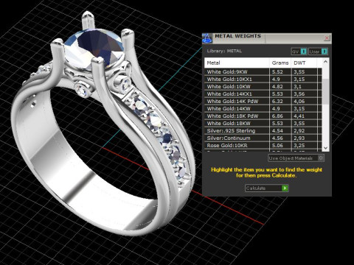Select the Rose Gold:10KR row
The image size is (354, 265).
(x=263, y=146)
